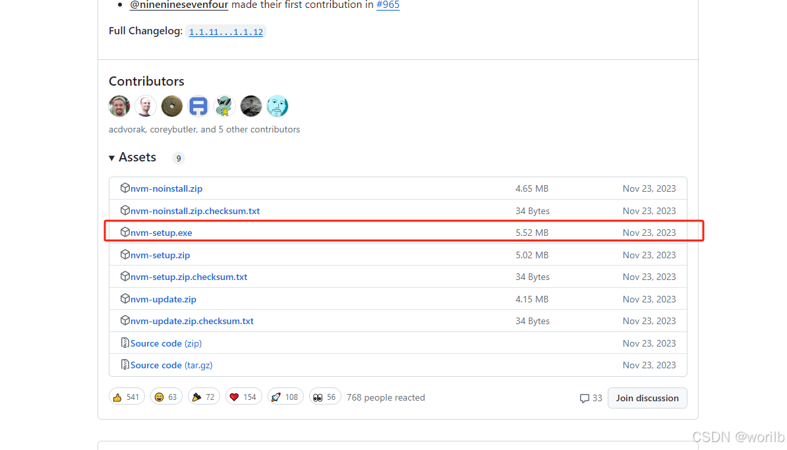Click the 5.02 MB size of nvm-setup.zip

tap(531, 255)
